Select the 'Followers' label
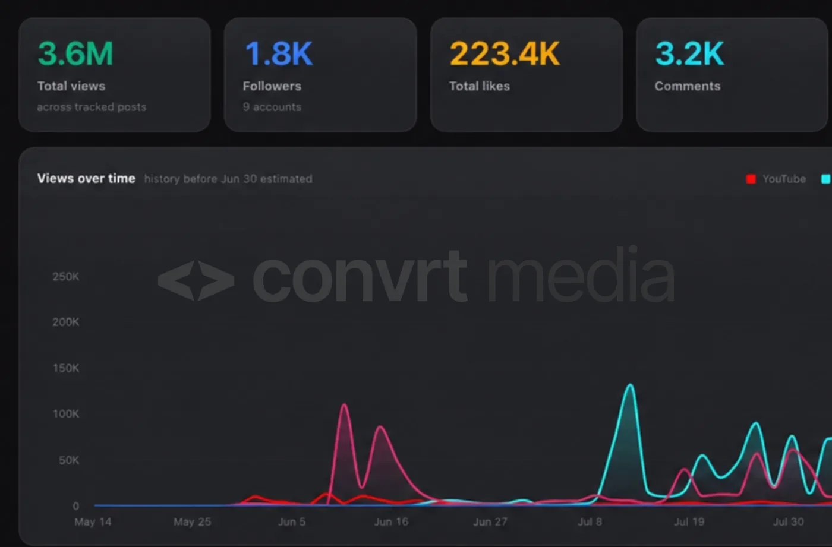832x547 pixels. pos(272,86)
